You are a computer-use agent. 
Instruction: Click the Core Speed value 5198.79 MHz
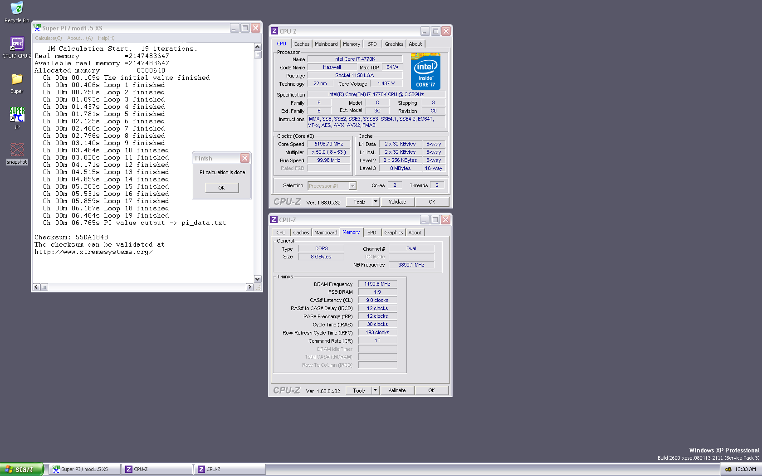[x=329, y=144]
